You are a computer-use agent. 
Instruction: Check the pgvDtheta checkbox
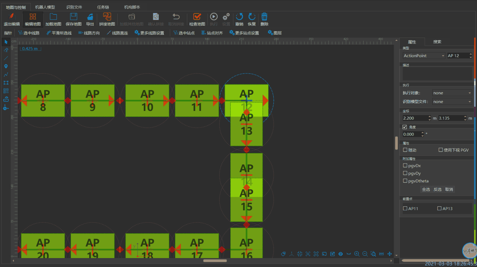point(405,180)
